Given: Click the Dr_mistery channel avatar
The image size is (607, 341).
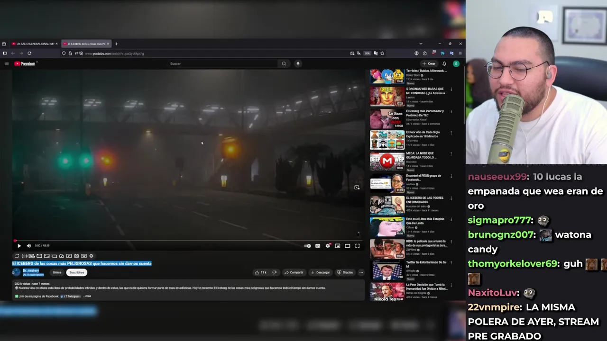Looking at the screenshot, I should pos(17,272).
